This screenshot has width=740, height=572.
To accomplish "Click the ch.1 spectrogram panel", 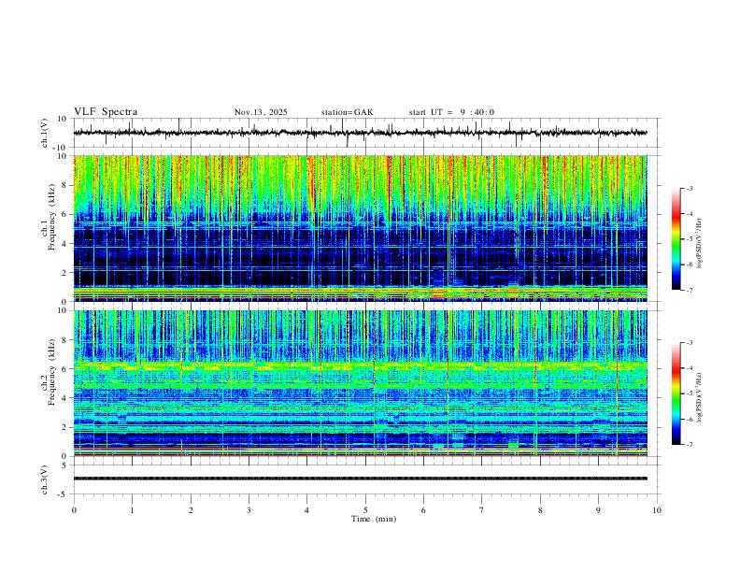I will pyautogui.click(x=361, y=228).
